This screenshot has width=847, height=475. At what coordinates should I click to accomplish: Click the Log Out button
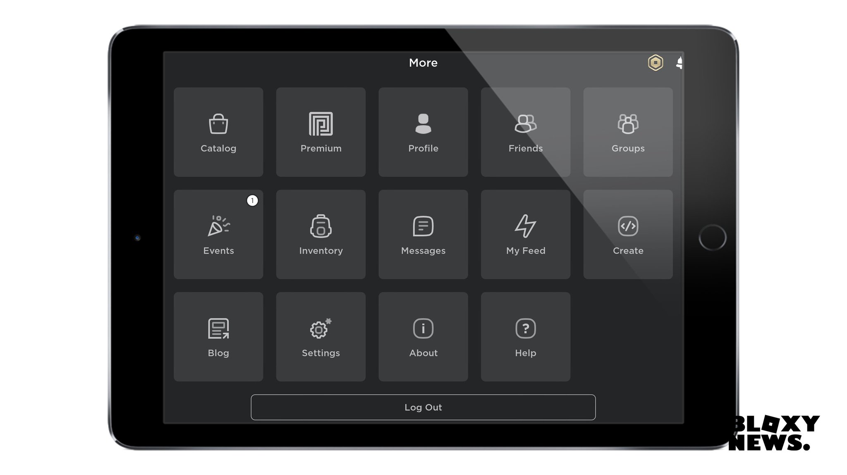click(423, 407)
